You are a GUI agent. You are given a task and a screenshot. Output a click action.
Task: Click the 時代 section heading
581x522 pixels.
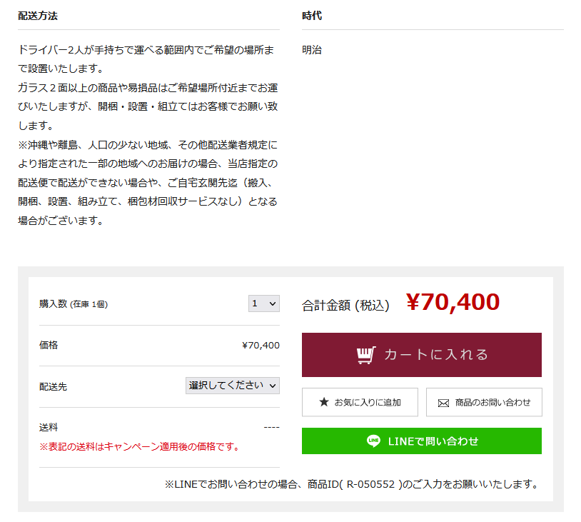pyautogui.click(x=312, y=16)
